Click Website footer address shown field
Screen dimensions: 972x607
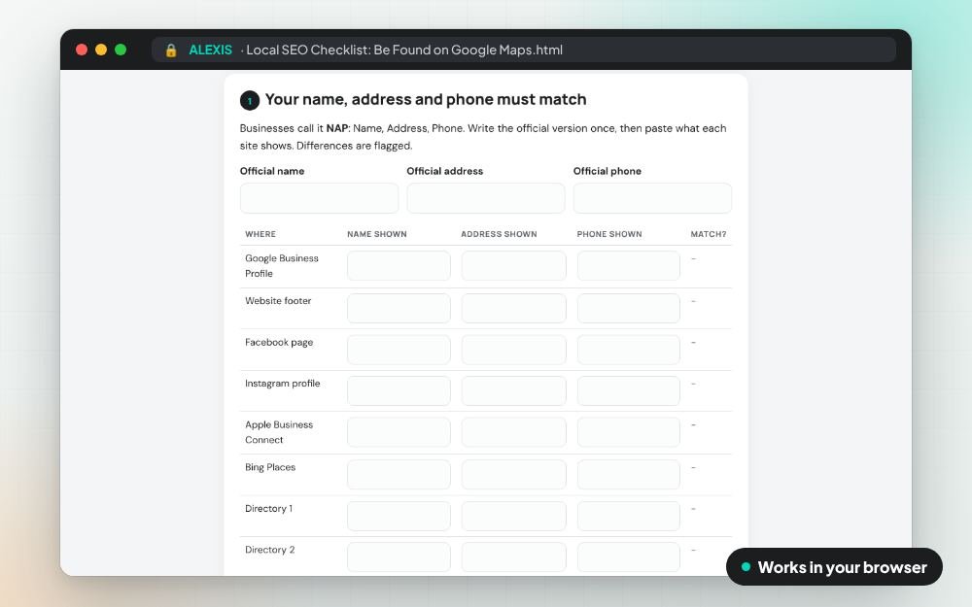[513, 309]
